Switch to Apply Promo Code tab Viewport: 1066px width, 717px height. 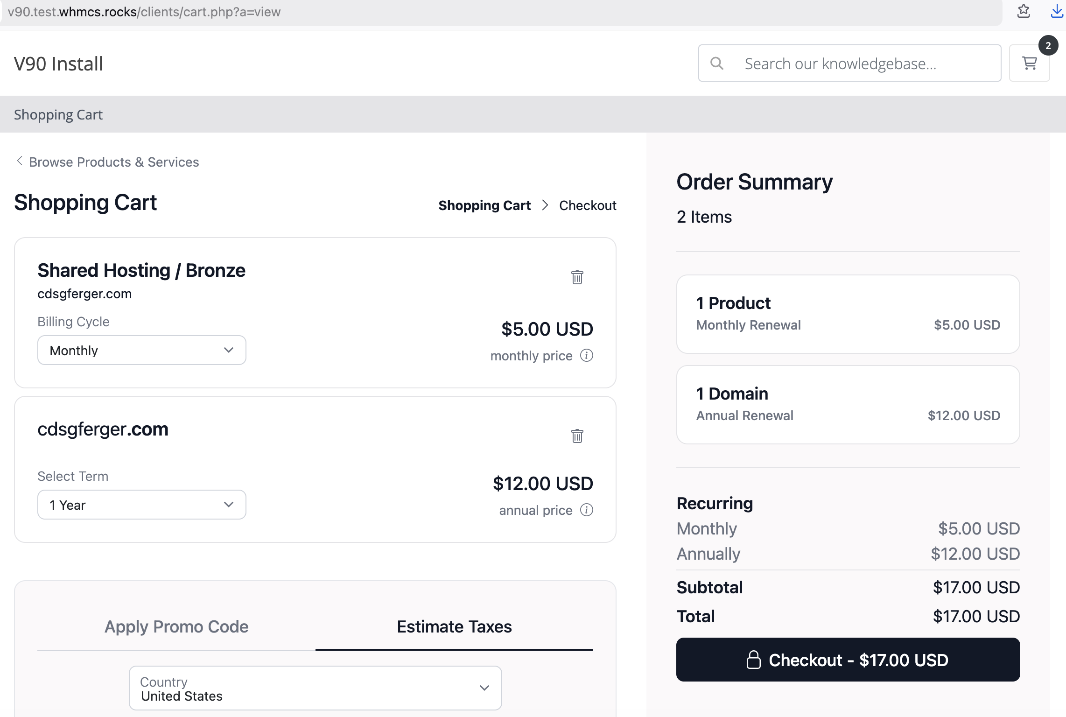pos(176,626)
